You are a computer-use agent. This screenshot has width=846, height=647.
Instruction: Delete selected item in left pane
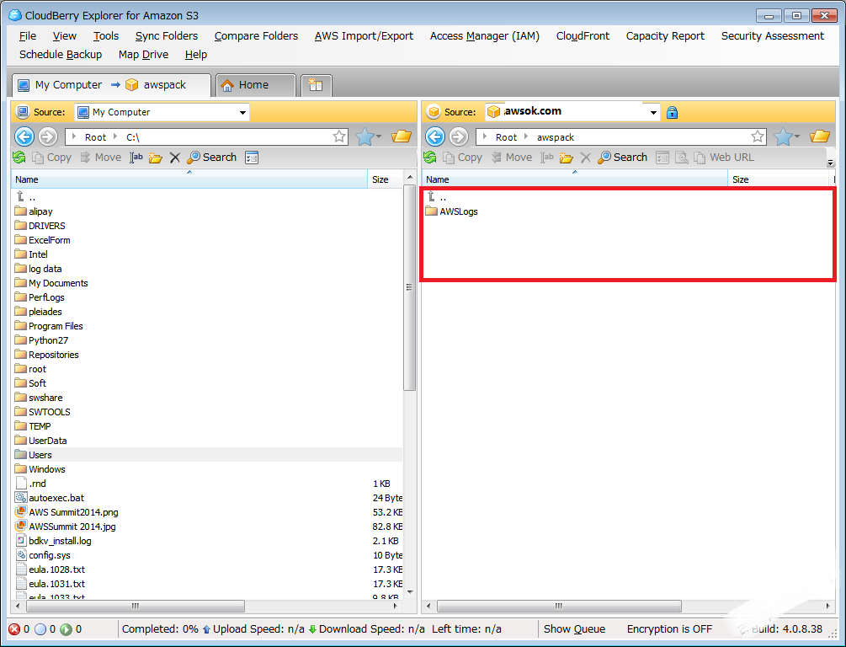click(x=175, y=158)
